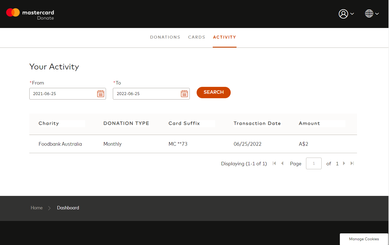Viewport: 389px width, 245px height.
Task: Select the Activity tab
Action: coord(224,37)
